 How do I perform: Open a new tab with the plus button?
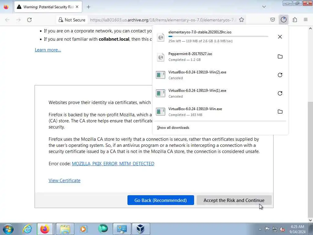point(88,7)
